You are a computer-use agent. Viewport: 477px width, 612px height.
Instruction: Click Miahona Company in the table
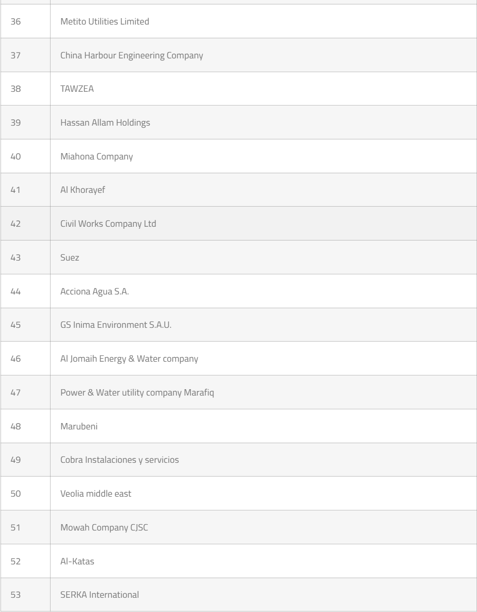97,157
